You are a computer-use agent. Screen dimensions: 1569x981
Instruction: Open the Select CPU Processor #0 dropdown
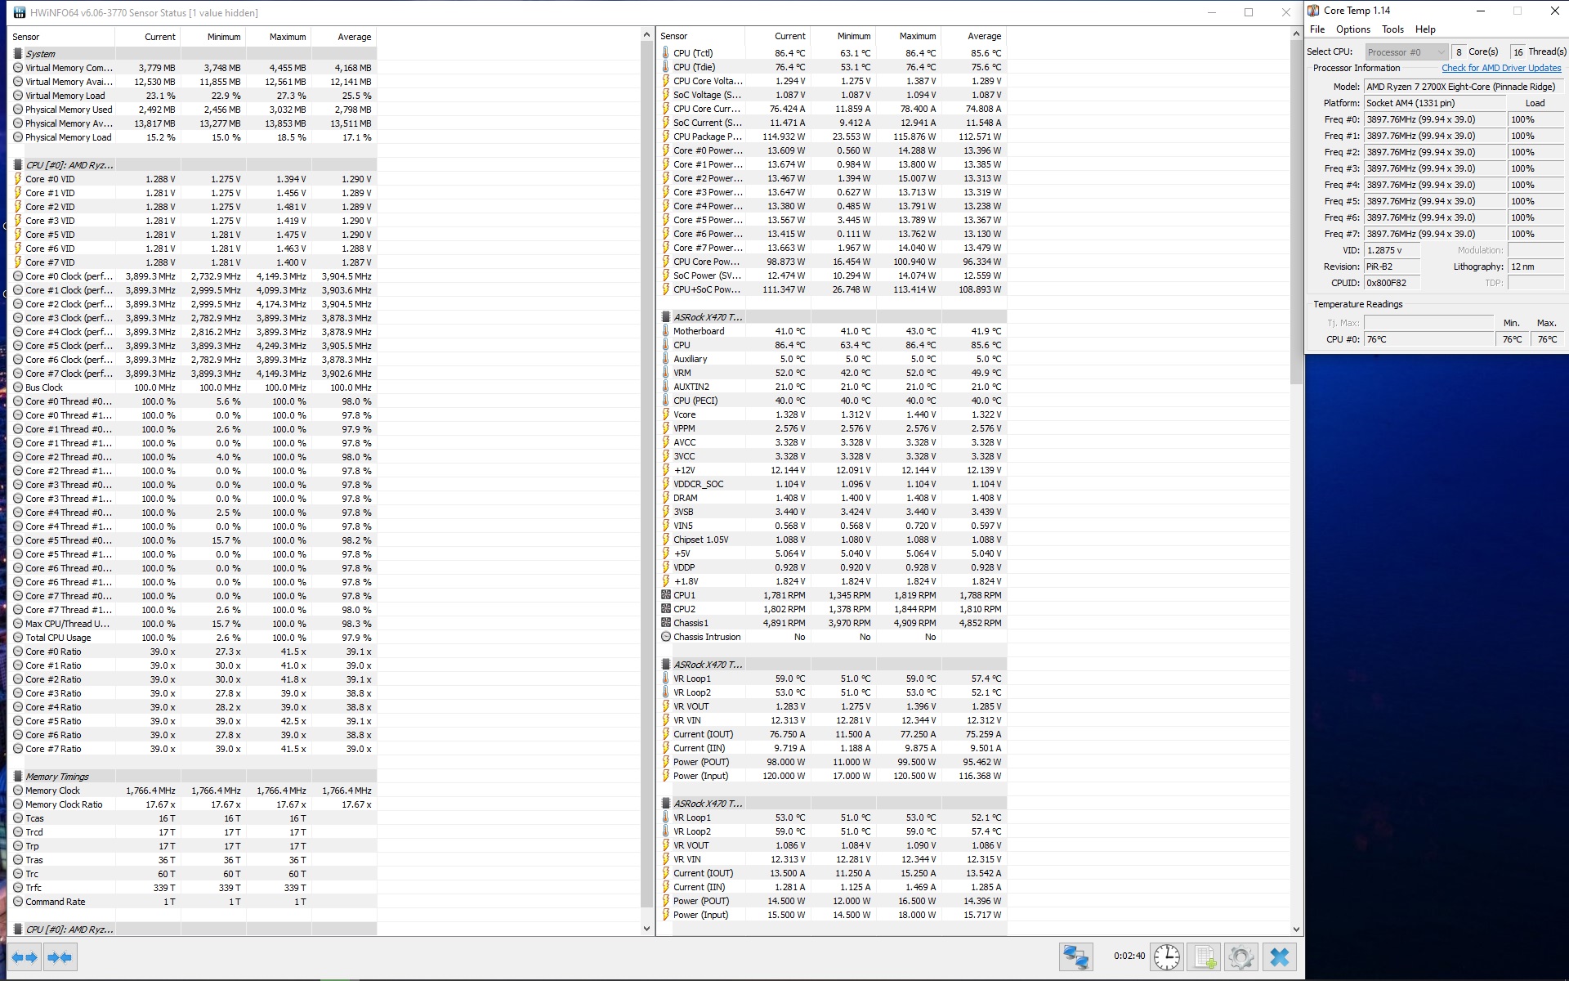1406,52
